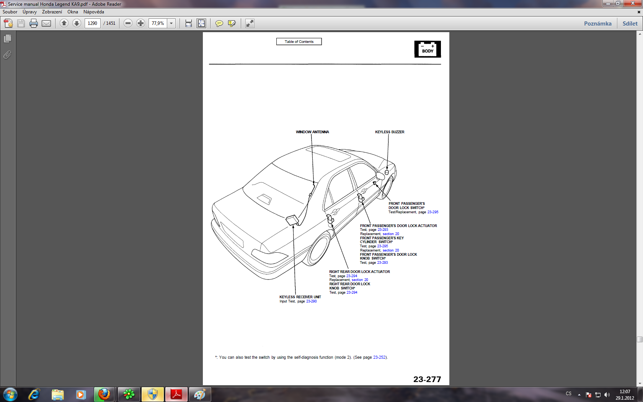Go to the previous page with the up arrow

point(64,23)
